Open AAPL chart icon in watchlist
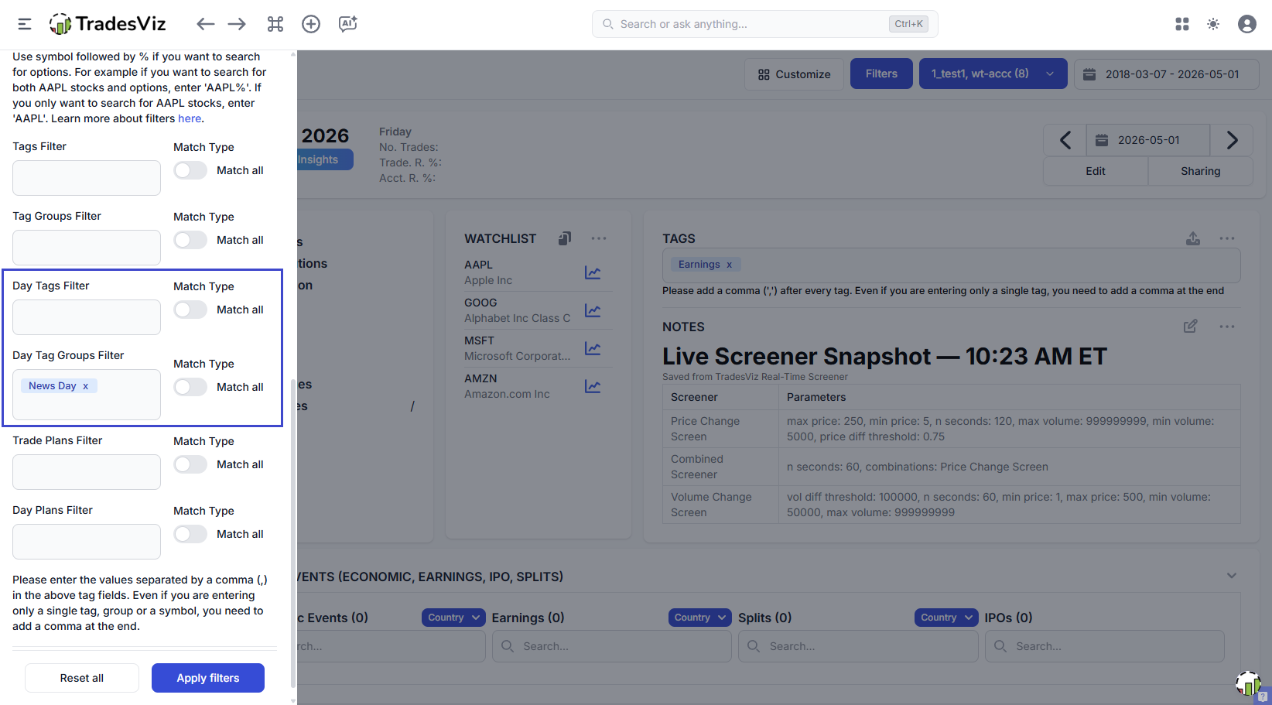 [x=593, y=272]
